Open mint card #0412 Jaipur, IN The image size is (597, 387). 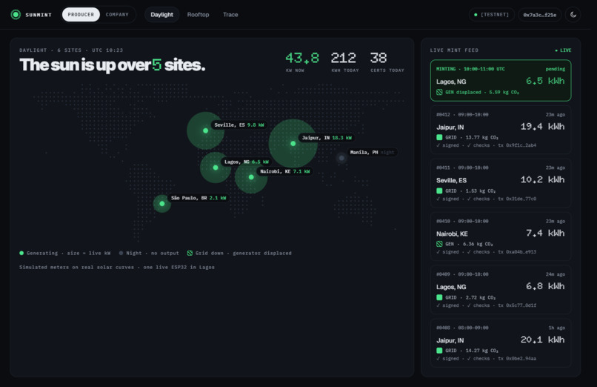click(x=501, y=130)
